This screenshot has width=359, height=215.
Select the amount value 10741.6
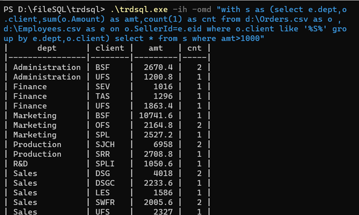pyautogui.click(x=156, y=115)
